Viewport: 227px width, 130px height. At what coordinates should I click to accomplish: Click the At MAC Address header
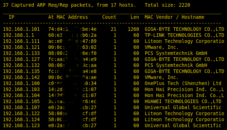(68, 17)
